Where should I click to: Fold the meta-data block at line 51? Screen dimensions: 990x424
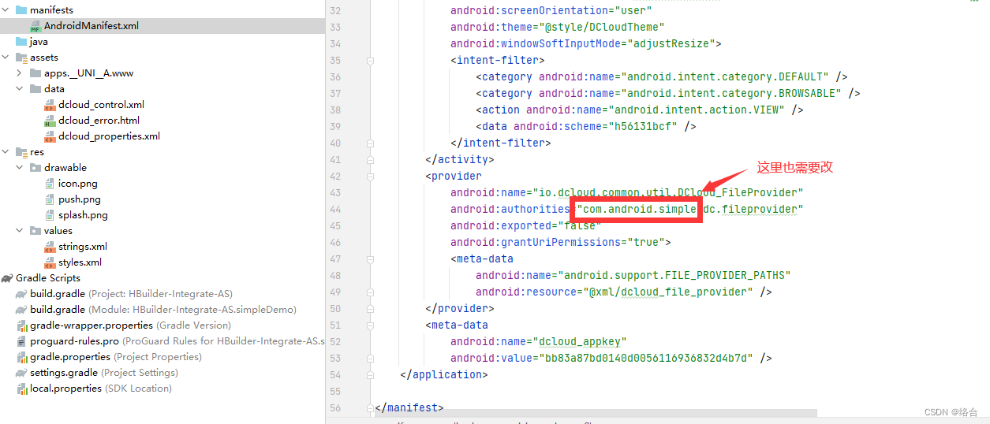pos(370,325)
